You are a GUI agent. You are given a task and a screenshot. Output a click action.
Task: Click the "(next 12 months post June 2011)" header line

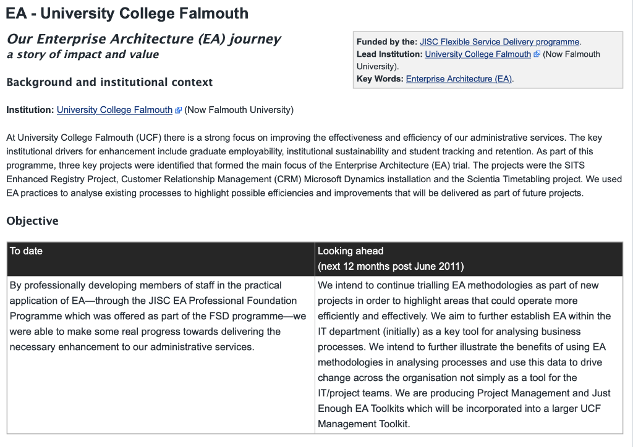point(391,267)
